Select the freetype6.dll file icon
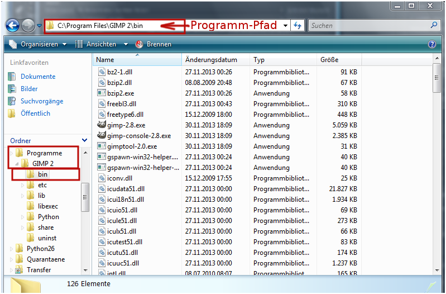Image resolution: width=446 pixels, height=294 pixels. (102, 114)
